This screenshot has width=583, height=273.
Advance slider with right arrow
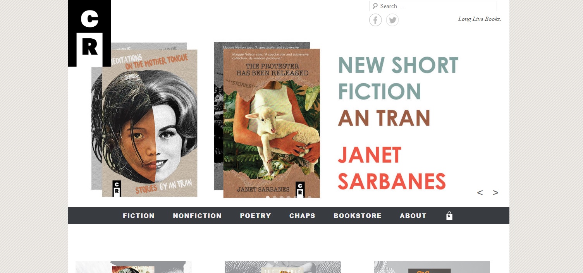(495, 192)
